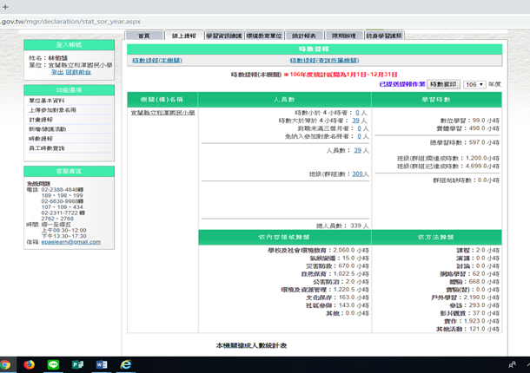Viewport: 530px width, 373px height.
Task: Click 自然保育 1,022.5 小時 row
Action: click(335, 274)
